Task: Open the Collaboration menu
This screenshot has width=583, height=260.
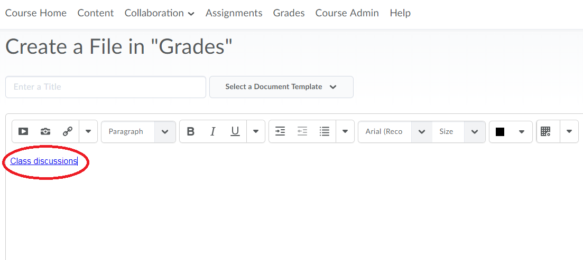Action: click(159, 13)
